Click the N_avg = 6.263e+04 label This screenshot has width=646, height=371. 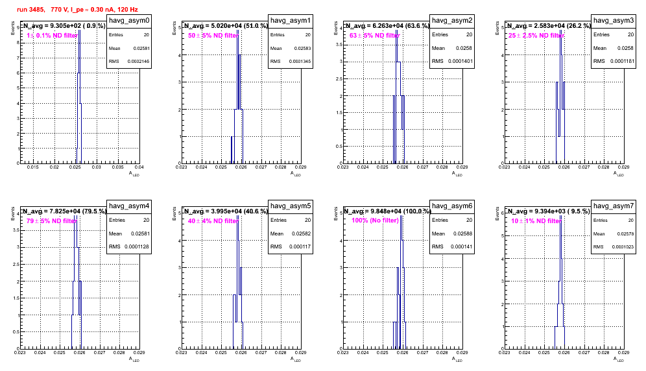coord(387,26)
